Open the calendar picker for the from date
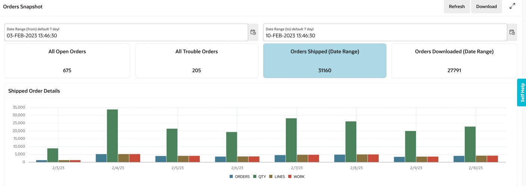Image resolution: width=526 pixels, height=186 pixels. pos(253,32)
